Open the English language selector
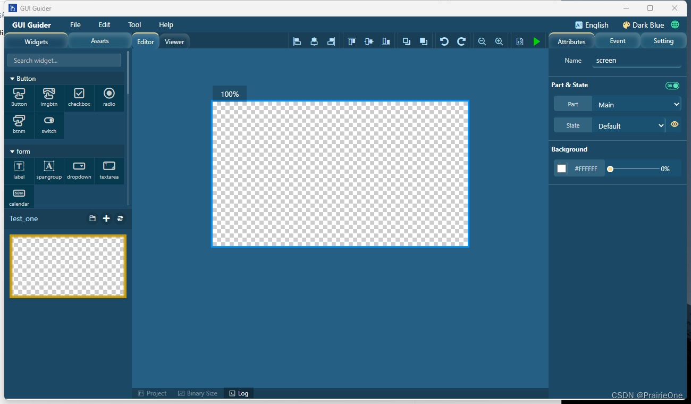Screen dimensions: 691x404 [592, 25]
